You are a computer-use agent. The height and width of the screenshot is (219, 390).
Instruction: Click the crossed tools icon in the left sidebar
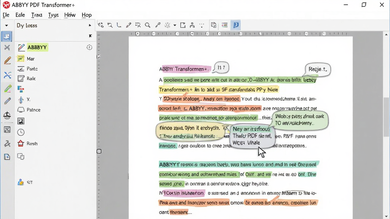7,48
